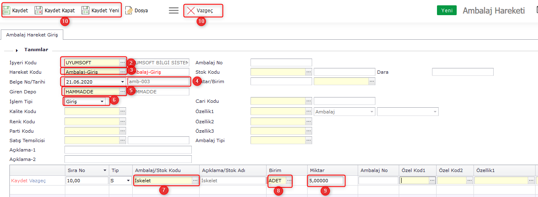This screenshot has width=538, height=197.
Task: Open the Dosya file icon
Action: 129,11
